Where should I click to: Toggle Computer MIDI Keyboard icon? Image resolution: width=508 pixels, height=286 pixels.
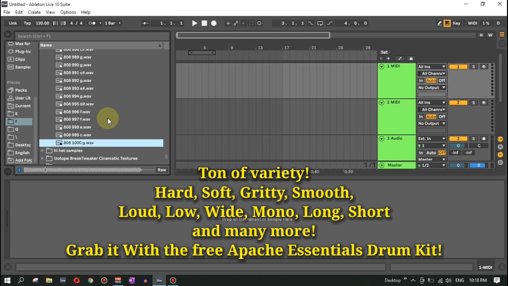(x=447, y=23)
